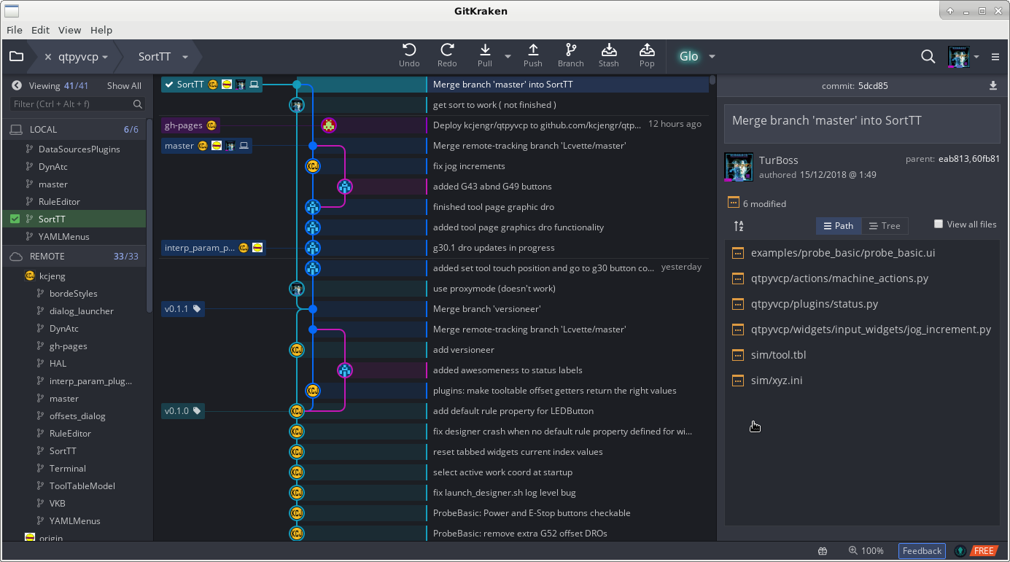The width and height of the screenshot is (1010, 562).
Task: Click the commit message box
Action: coord(862,124)
